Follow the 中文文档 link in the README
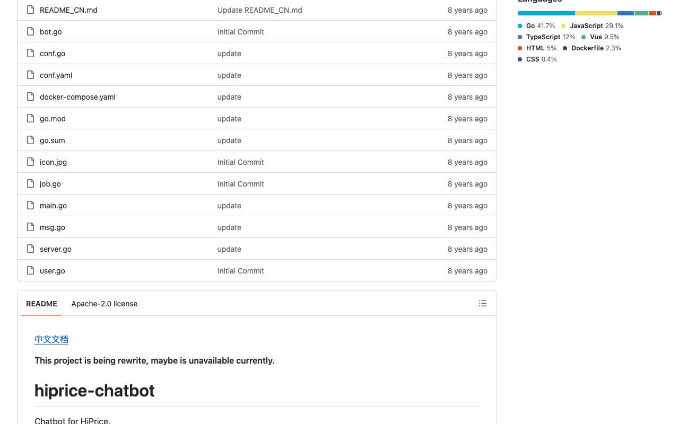This screenshot has height=424, width=679. click(x=51, y=339)
